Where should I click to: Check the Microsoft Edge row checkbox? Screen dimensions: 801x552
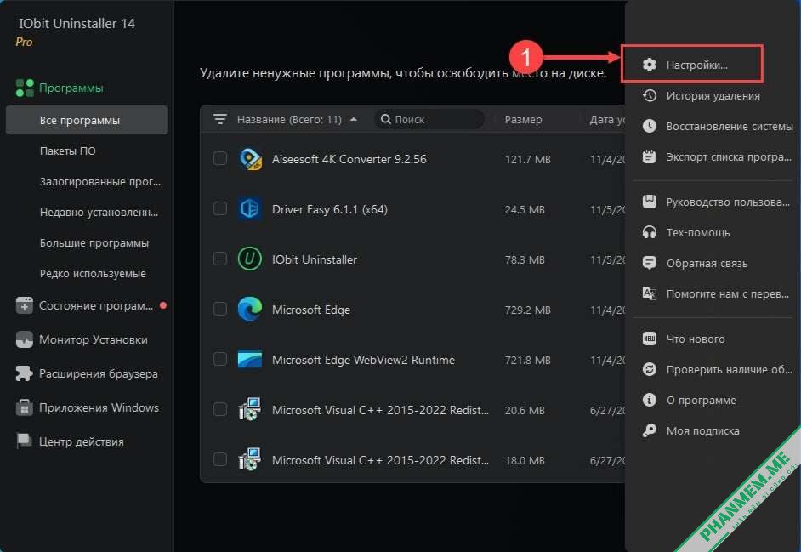click(220, 309)
